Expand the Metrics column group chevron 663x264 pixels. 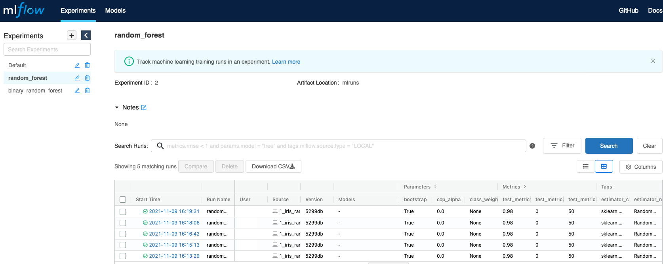[x=525, y=187]
